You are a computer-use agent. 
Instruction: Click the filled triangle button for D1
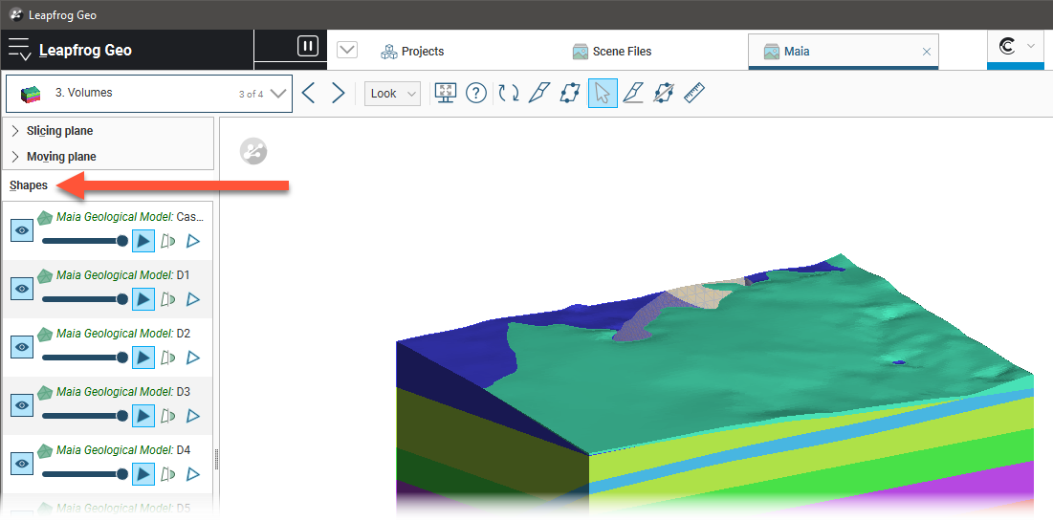pos(143,299)
